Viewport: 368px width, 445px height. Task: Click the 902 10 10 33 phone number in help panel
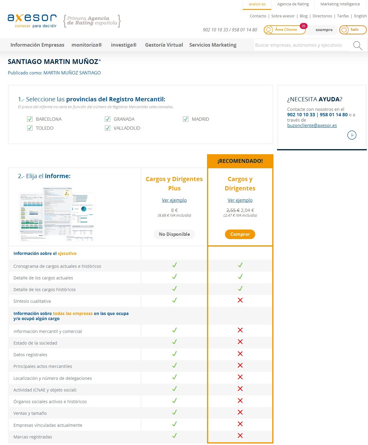click(301, 115)
